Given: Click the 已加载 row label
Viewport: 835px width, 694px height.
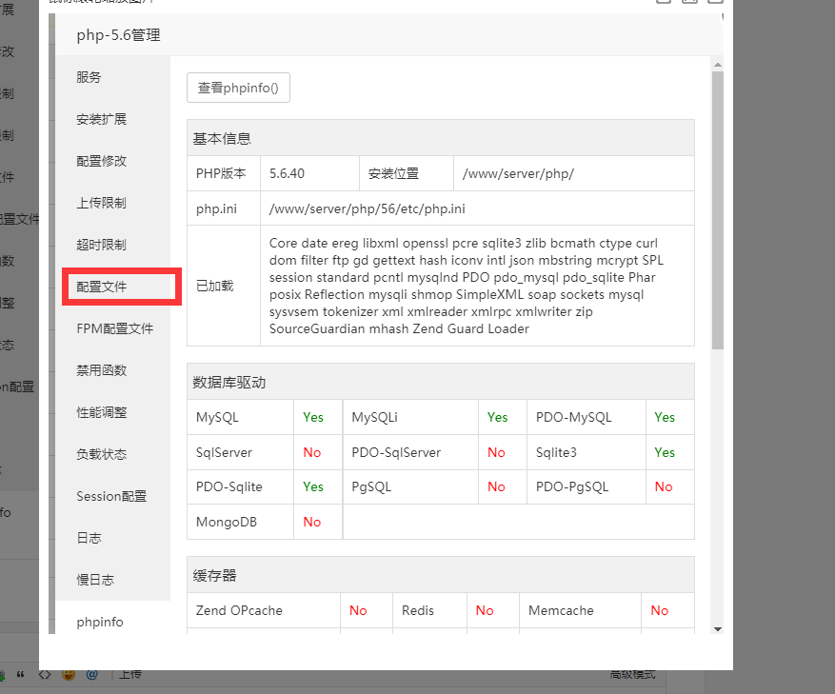Looking at the screenshot, I should click(x=214, y=286).
